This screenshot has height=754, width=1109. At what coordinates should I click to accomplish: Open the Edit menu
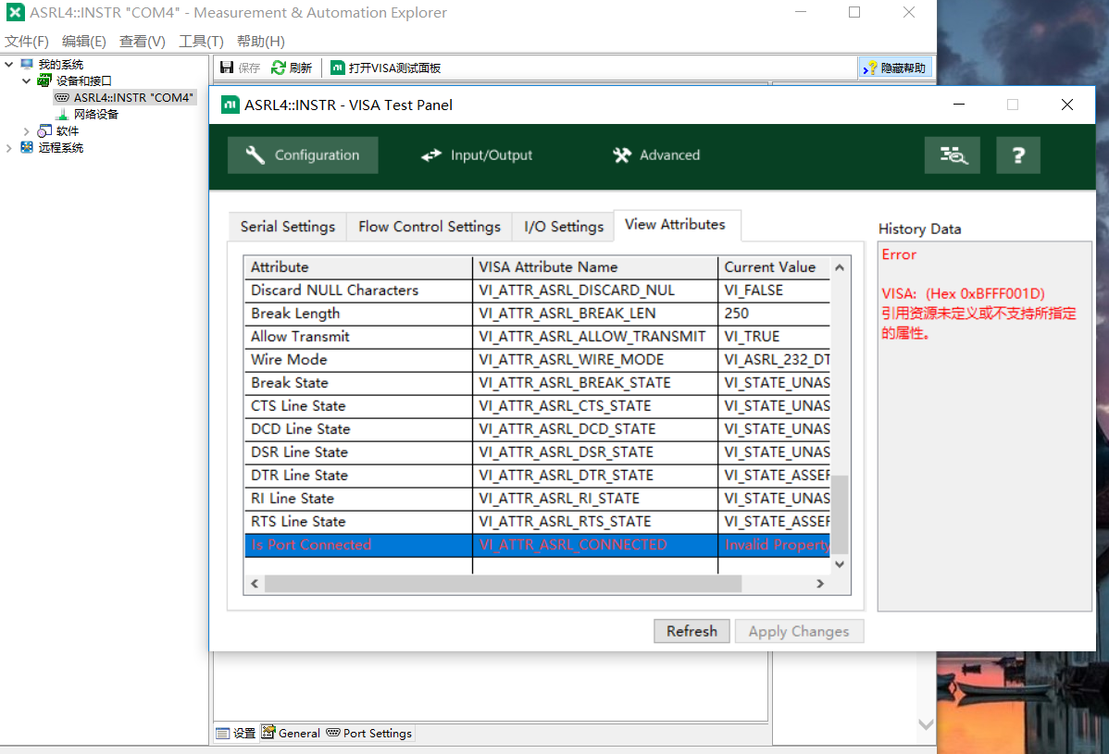pos(84,41)
